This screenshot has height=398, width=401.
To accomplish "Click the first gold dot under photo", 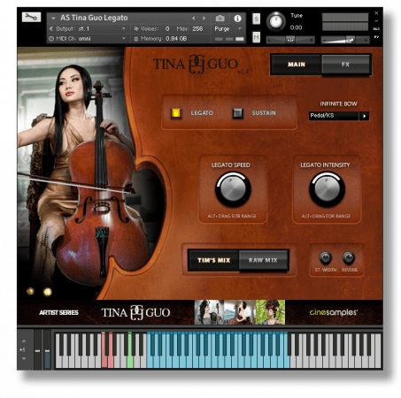I will [x=30, y=292].
